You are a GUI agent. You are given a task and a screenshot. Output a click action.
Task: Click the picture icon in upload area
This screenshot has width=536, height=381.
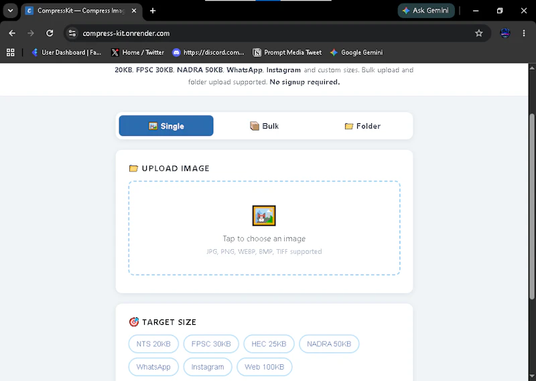tap(264, 216)
